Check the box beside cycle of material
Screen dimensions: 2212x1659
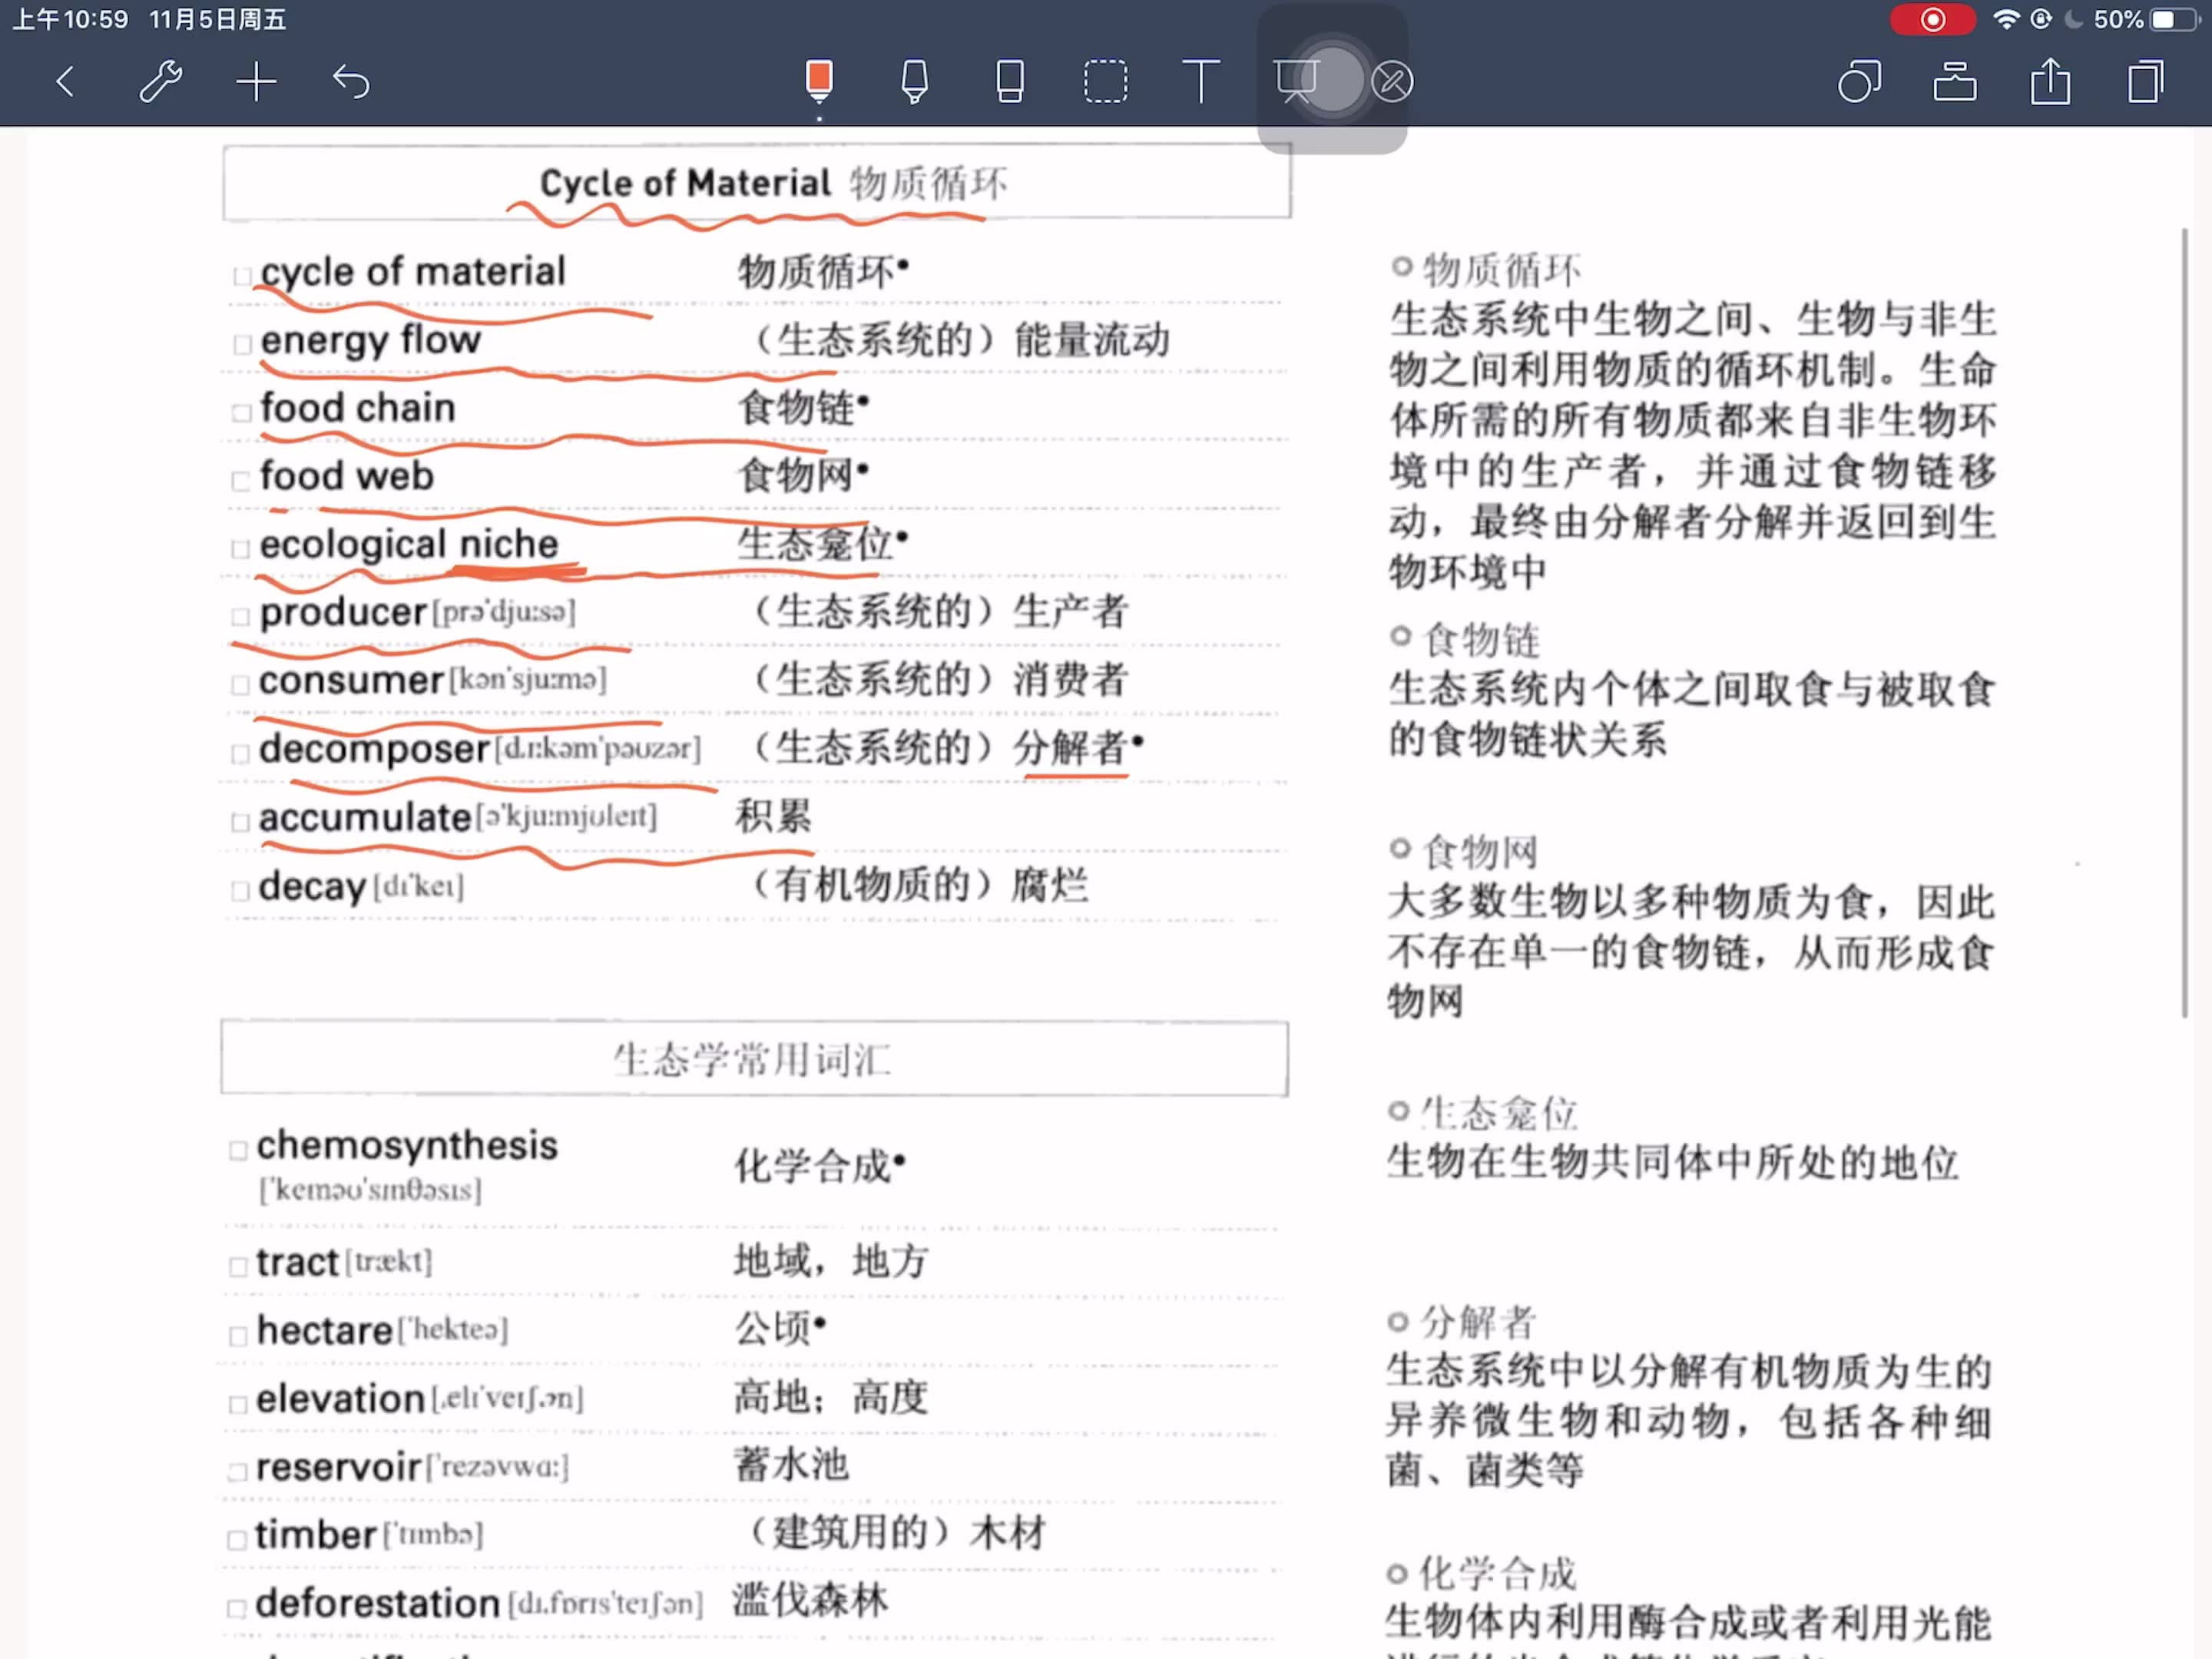point(241,276)
